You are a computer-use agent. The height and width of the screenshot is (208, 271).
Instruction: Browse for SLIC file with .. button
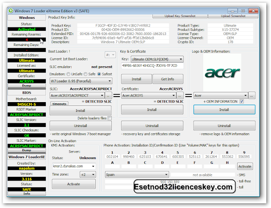[108, 95]
